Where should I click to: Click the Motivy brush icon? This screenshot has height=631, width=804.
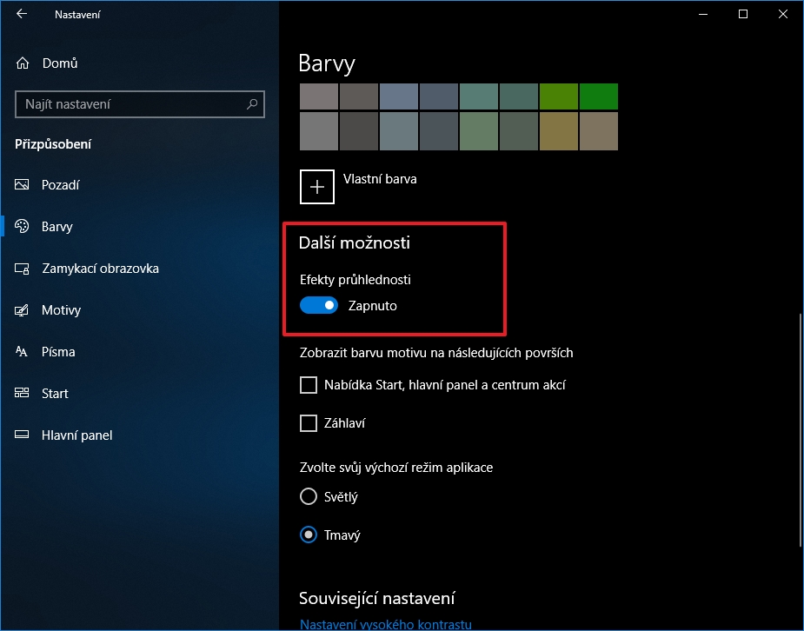pos(22,310)
